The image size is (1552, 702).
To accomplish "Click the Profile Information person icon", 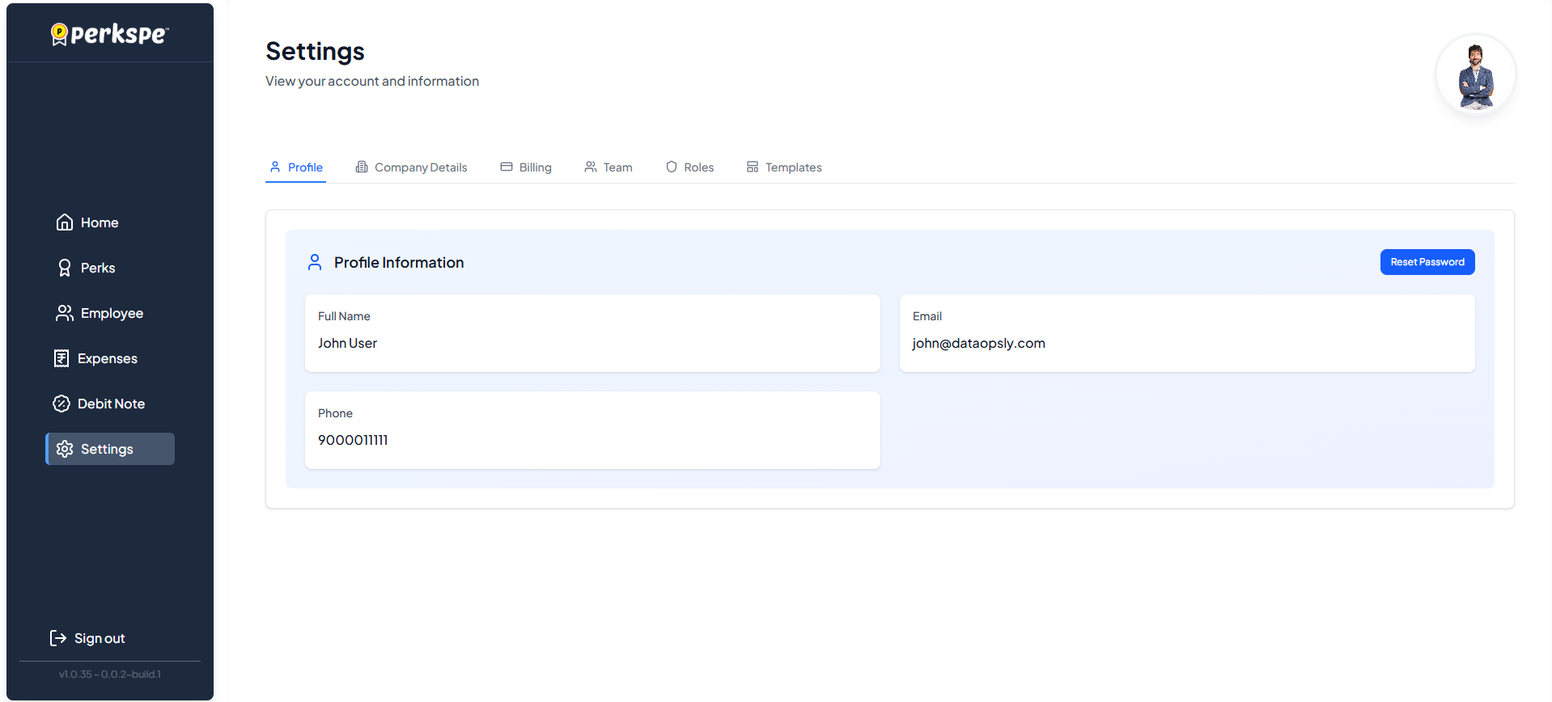I will pyautogui.click(x=315, y=262).
